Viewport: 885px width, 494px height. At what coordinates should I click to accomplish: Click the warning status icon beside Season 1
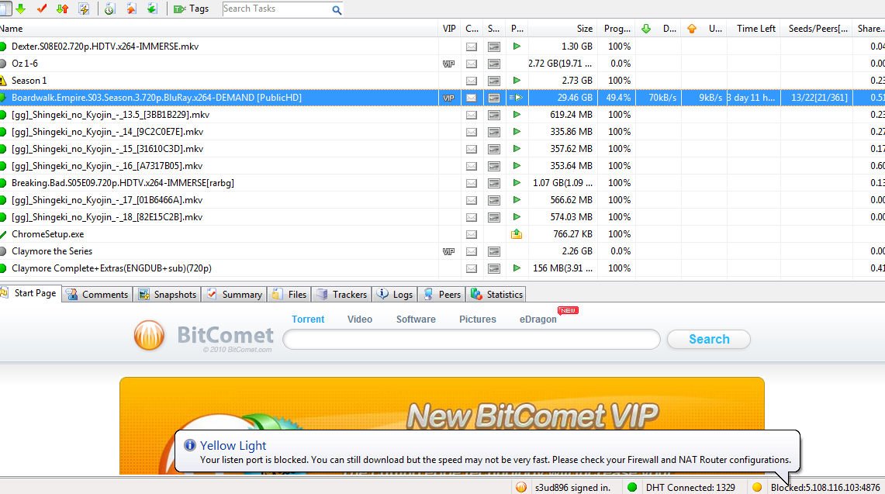3,80
